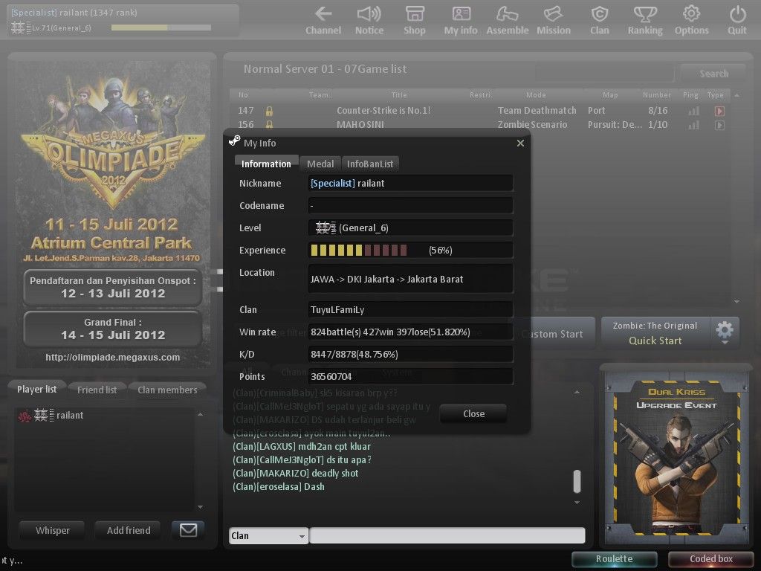Click the chat scrollbar thumb
The width and height of the screenshot is (761, 571).
[577, 481]
